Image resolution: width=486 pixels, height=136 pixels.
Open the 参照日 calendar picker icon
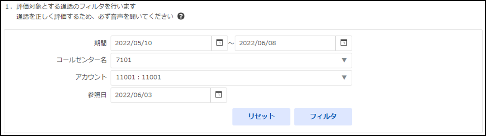(x=219, y=95)
